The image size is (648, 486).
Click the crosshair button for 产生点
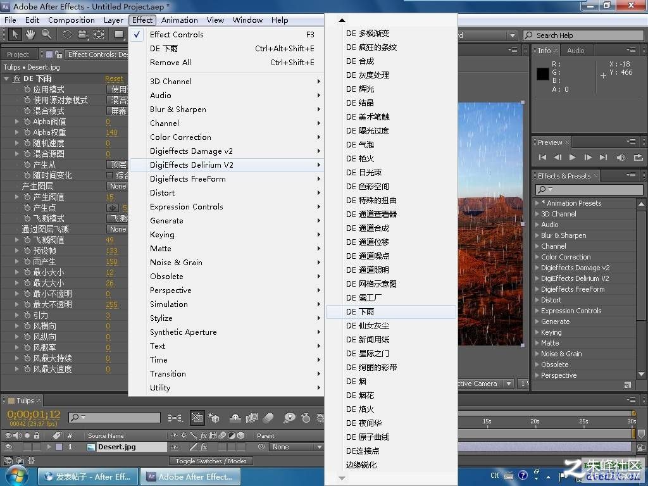pyautogui.click(x=112, y=208)
